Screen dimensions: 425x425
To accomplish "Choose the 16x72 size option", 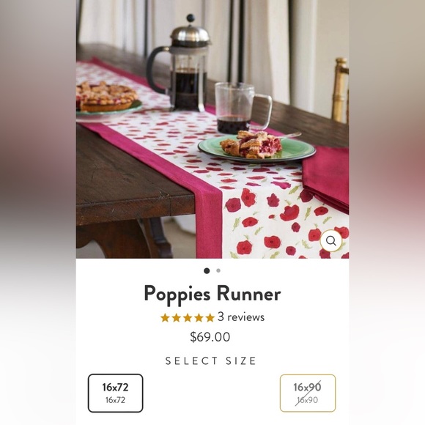I will point(116,393).
